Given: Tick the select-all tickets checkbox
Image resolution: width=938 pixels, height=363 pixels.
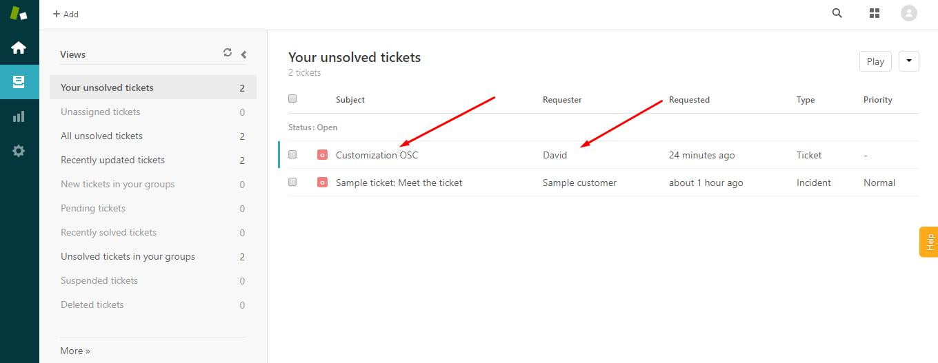Looking at the screenshot, I should click(292, 99).
